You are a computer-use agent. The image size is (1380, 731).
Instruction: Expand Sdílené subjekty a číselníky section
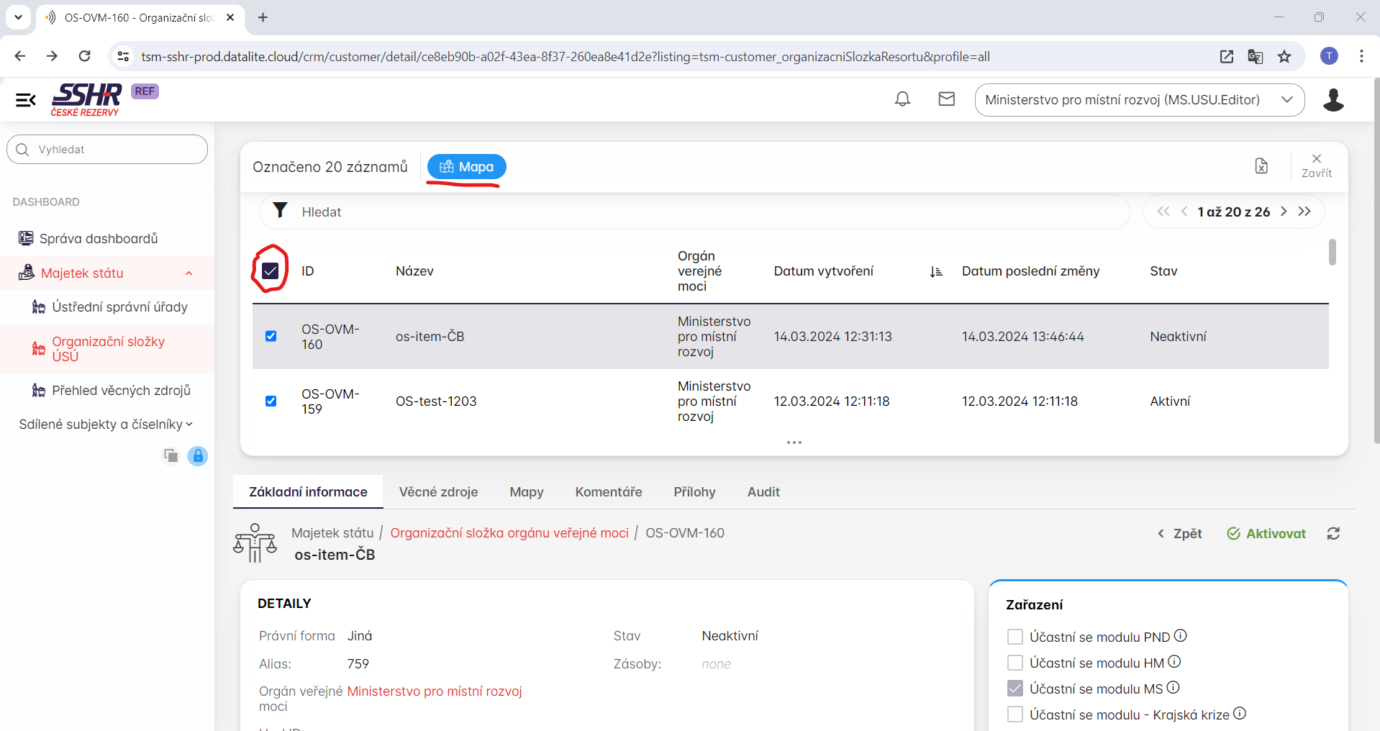pyautogui.click(x=106, y=424)
